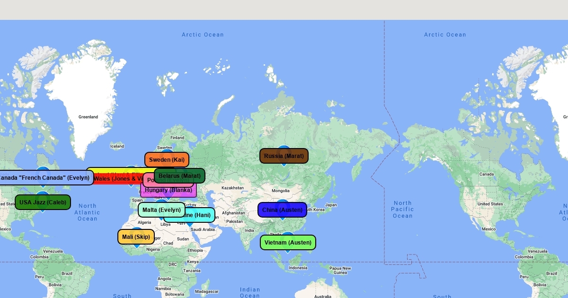The width and height of the screenshot is (568, 298).
Task: Click the China (Austen) blue label
Action: click(x=282, y=210)
